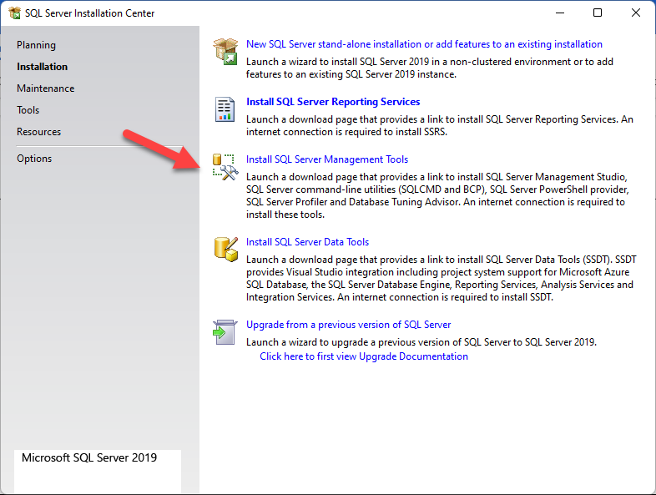
Task: Click Install SQL Server Data Tools link
Action: point(307,242)
